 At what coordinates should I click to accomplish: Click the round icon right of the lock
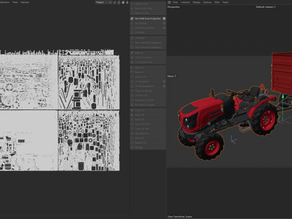point(123,2)
